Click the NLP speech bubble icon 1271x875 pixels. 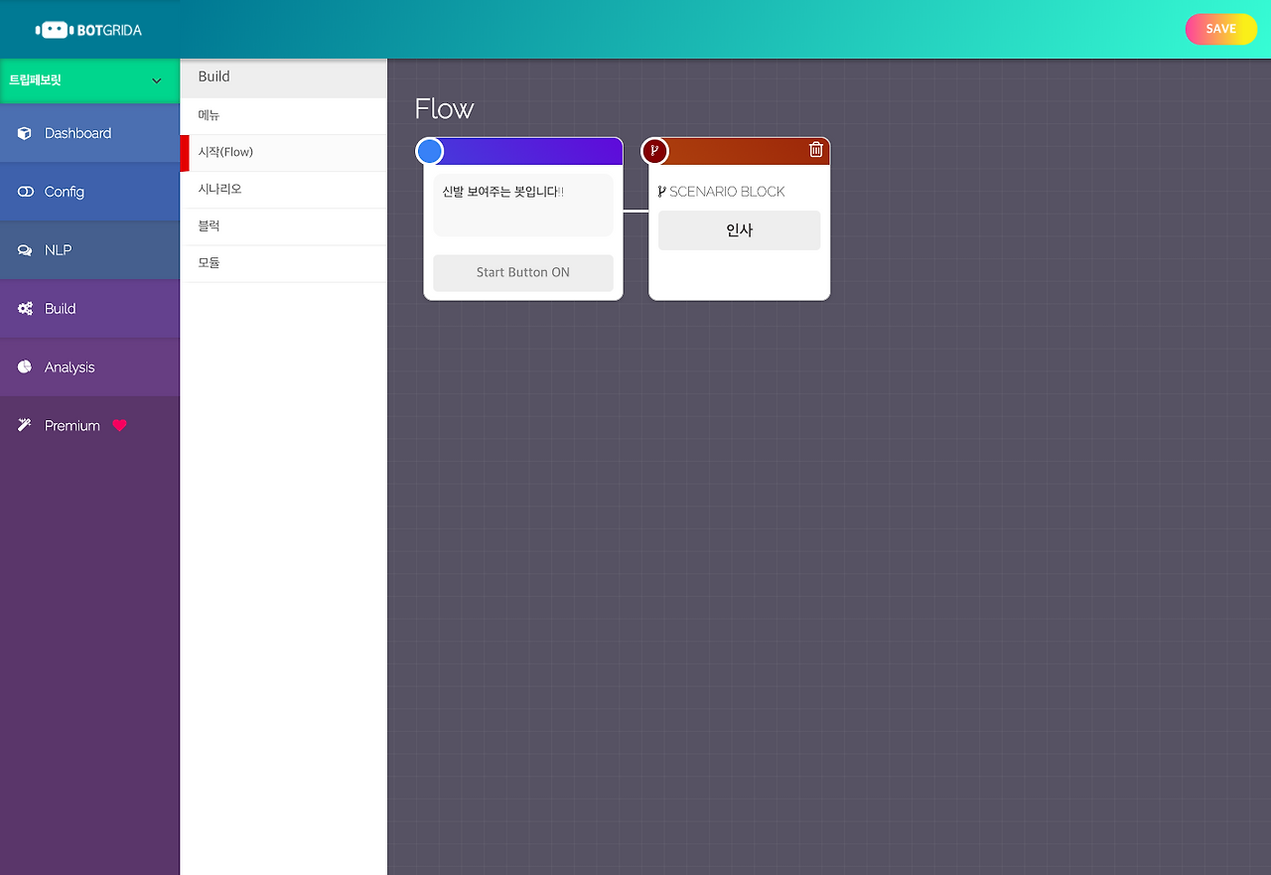pyautogui.click(x=22, y=249)
